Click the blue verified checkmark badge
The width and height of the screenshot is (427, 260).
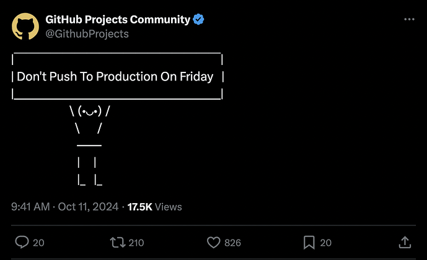pos(199,20)
